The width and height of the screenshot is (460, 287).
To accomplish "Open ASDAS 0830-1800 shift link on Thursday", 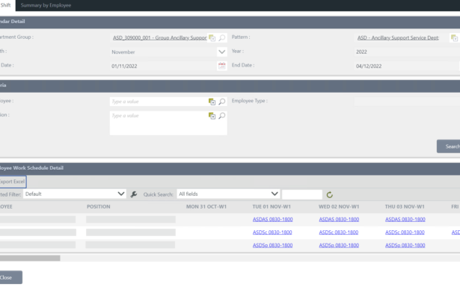I will (405, 219).
